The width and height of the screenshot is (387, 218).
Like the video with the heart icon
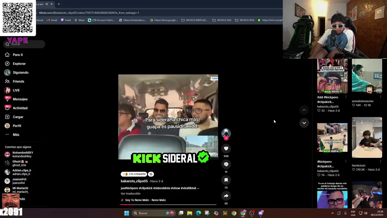pyautogui.click(x=226, y=148)
